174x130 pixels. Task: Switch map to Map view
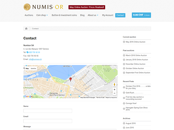tap(27, 69)
